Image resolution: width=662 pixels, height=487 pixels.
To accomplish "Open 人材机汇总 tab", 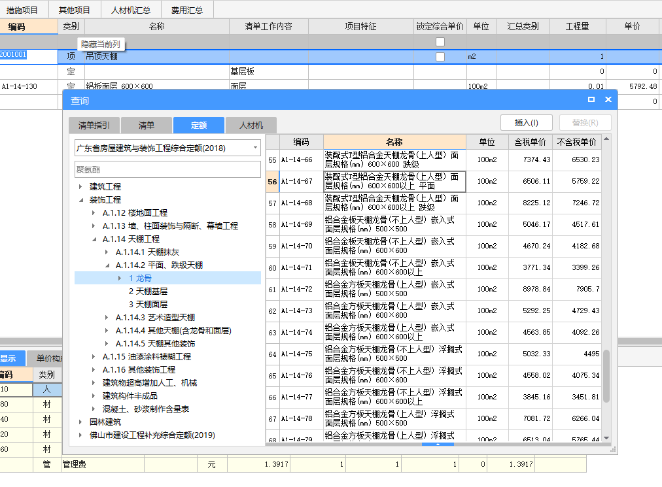I will pos(131,10).
